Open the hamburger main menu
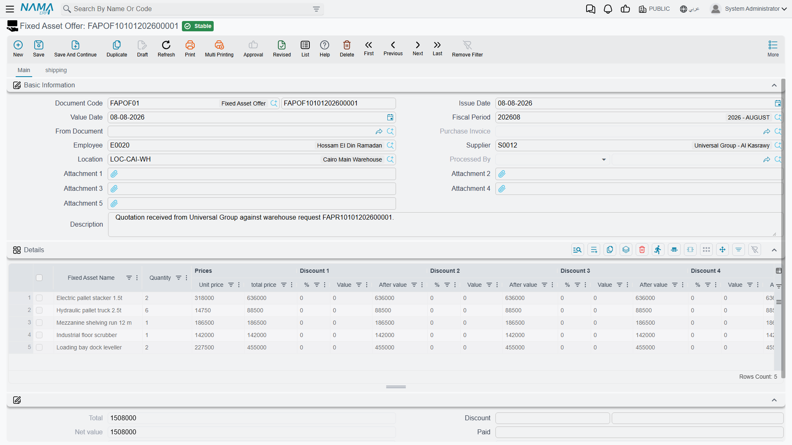Viewport: 792px width, 445px height. tap(10, 9)
